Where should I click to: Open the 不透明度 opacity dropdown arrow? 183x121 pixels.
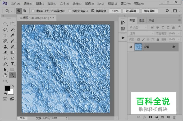[179, 33]
